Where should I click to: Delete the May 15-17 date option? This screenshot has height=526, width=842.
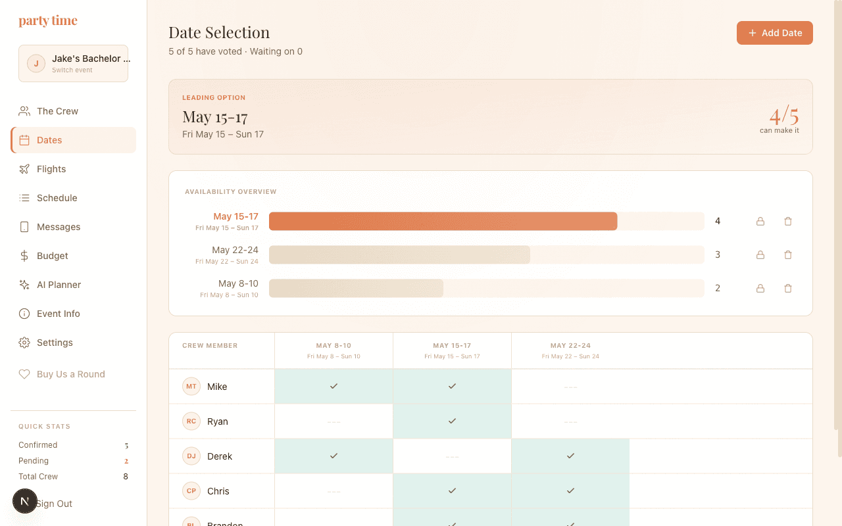(x=787, y=222)
